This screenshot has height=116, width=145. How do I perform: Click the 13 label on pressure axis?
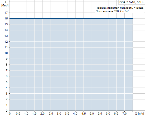(x=6, y=36)
